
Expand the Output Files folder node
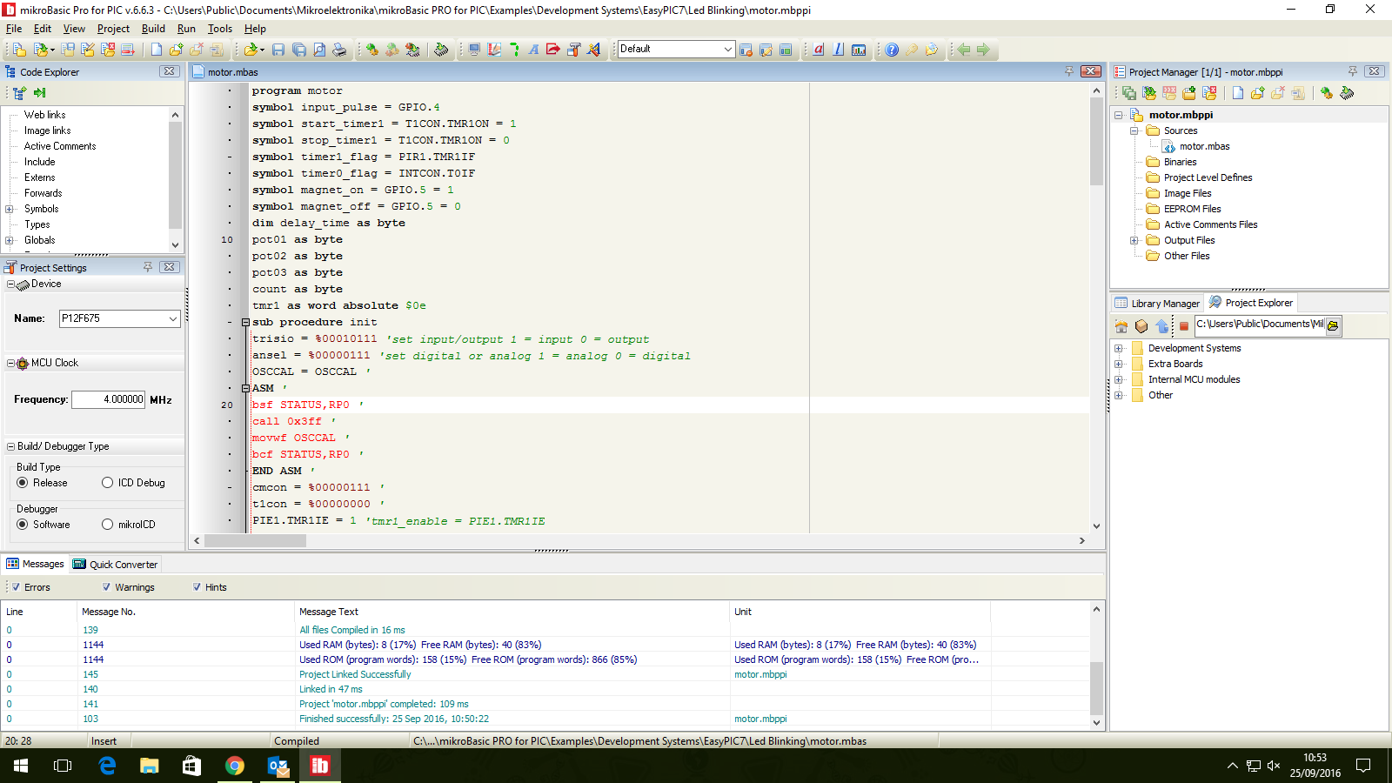(x=1134, y=240)
